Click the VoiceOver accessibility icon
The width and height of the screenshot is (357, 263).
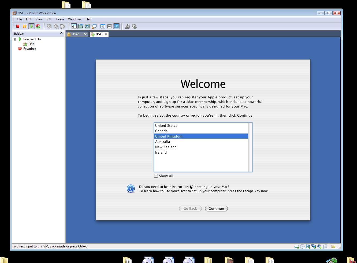click(x=131, y=189)
